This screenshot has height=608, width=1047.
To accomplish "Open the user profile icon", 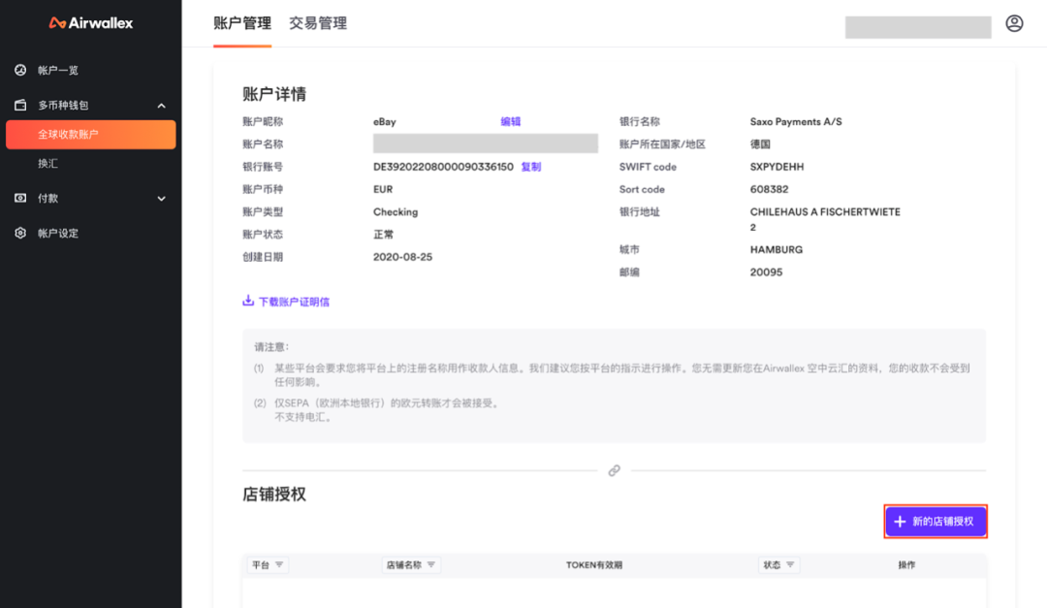I will click(x=1014, y=23).
